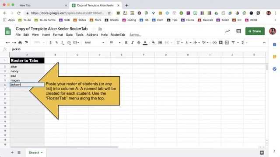Show all sheets list icon
Screen dimensions: 280x157
click(x=19, y=153)
